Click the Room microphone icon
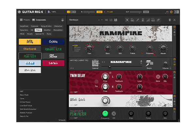Viewport: 196px width, 131px height. click(149, 62)
